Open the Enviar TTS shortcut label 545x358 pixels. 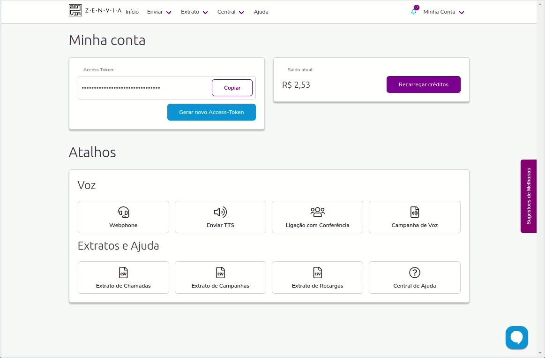point(220,225)
